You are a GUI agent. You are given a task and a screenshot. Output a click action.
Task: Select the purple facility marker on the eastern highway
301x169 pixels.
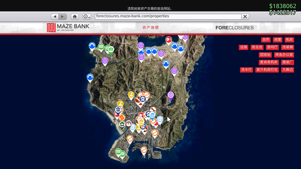(x=174, y=71)
